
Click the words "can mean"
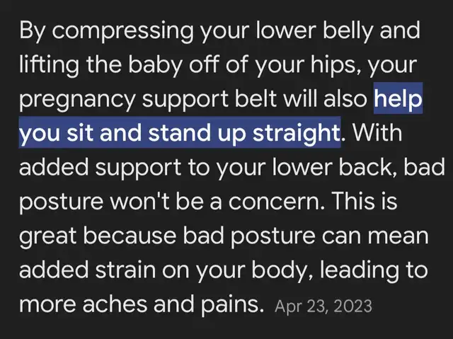point(375,236)
